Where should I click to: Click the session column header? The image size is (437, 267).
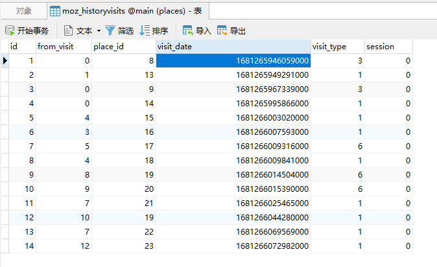(388, 47)
